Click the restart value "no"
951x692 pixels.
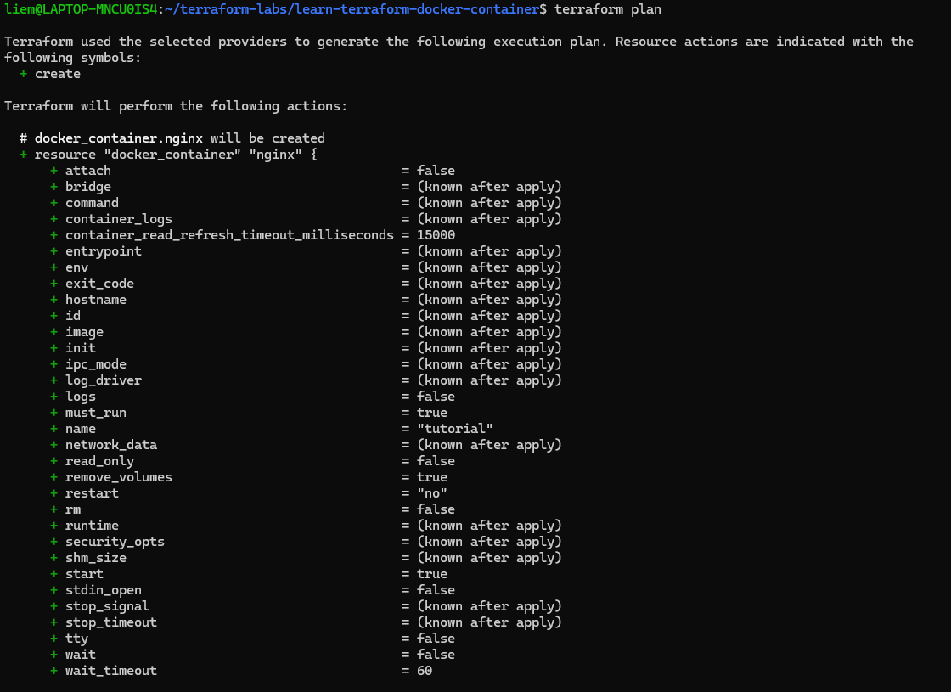point(432,493)
